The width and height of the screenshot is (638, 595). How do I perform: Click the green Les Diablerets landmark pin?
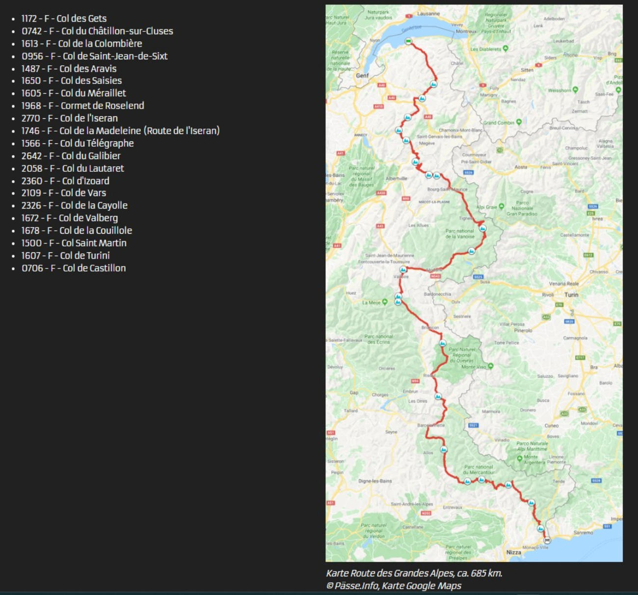pos(505,49)
